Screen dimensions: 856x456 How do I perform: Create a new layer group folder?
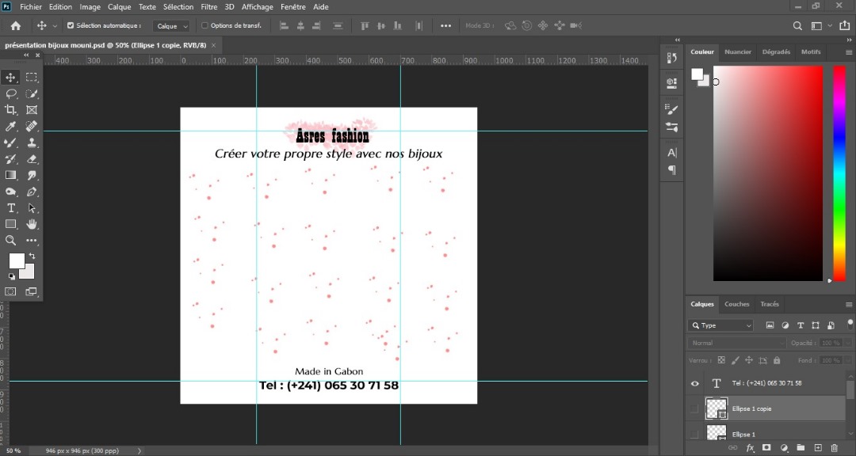[801, 448]
